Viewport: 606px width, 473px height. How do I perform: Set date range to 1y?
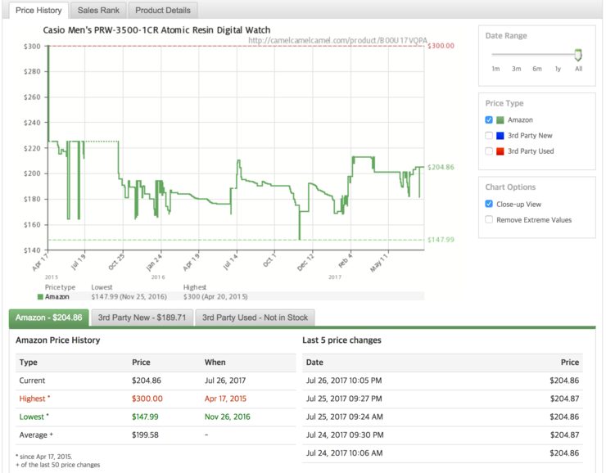[x=558, y=69]
